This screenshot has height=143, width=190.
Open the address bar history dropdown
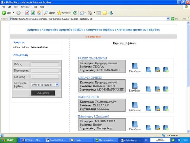coord(168,19)
